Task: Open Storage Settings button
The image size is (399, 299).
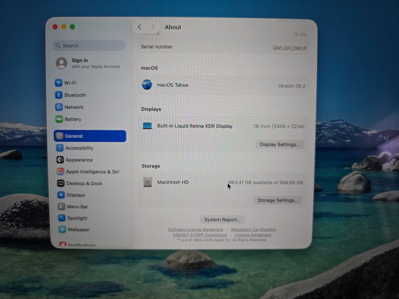Action: [278, 200]
